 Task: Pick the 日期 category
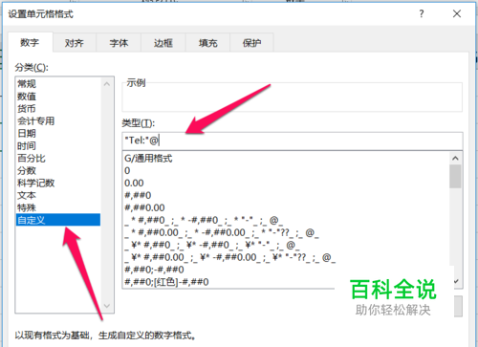(x=58, y=134)
